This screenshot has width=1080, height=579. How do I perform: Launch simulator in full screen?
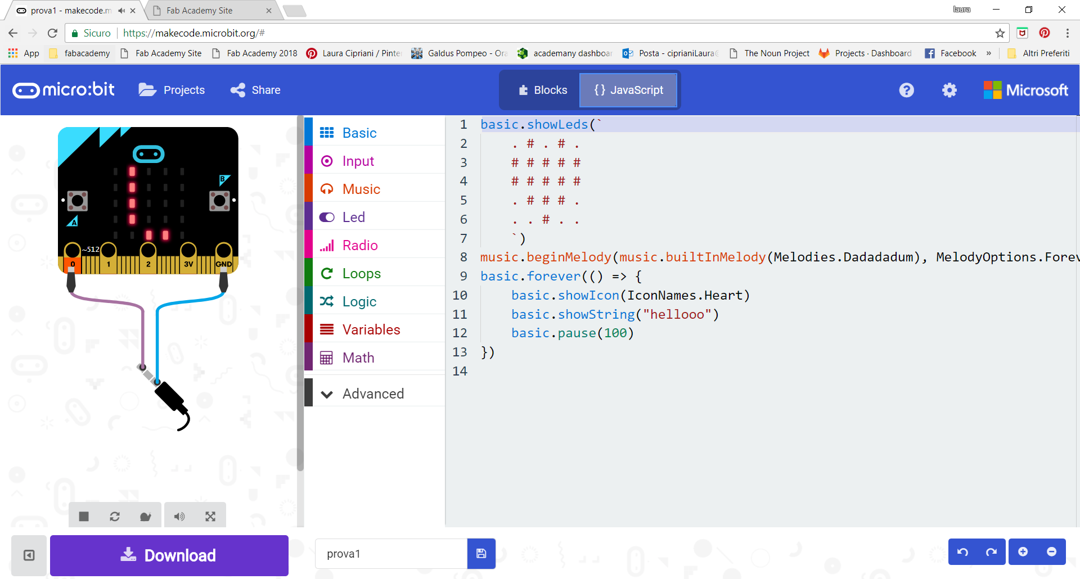pyautogui.click(x=210, y=516)
